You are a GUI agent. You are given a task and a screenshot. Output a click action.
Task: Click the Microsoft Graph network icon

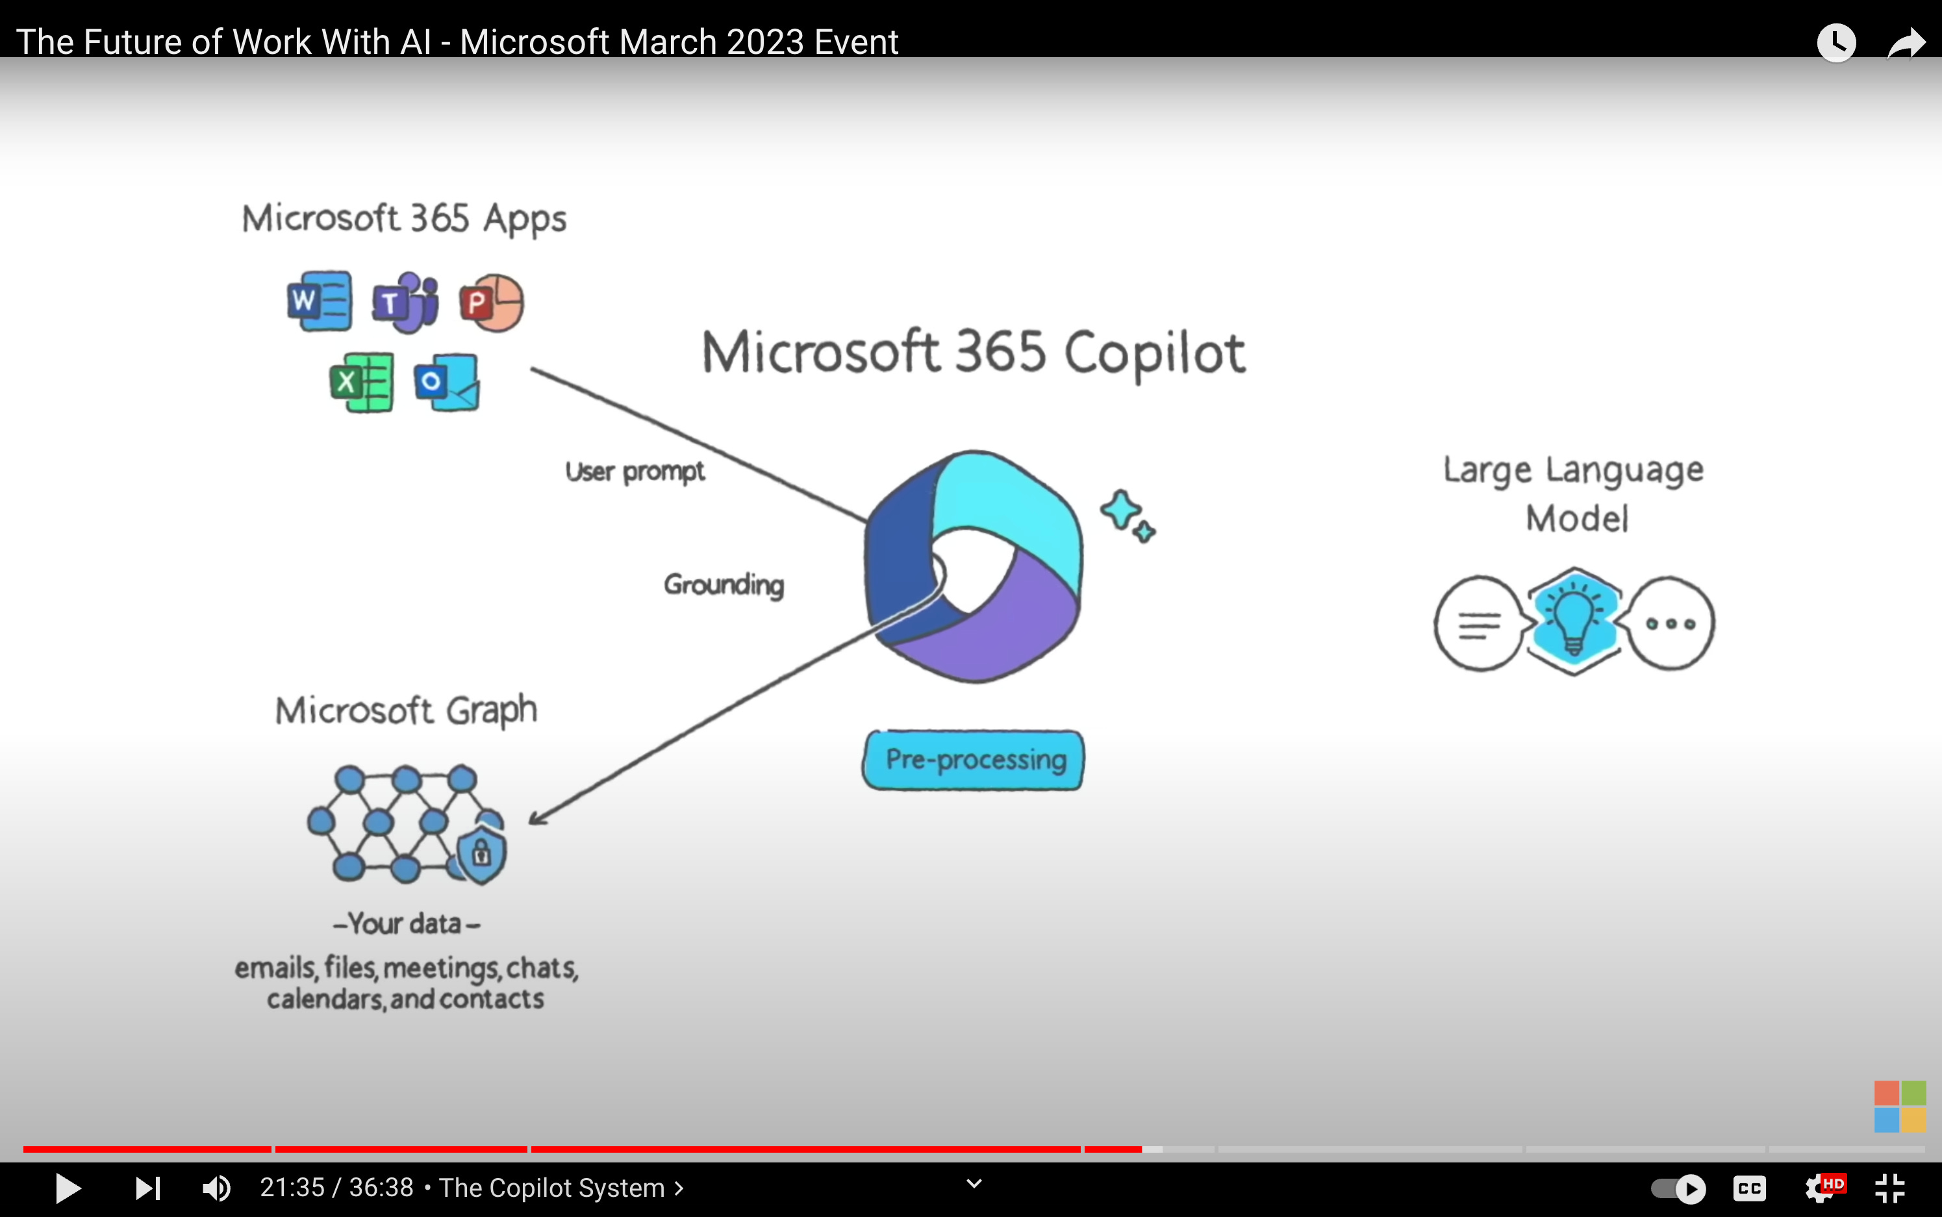(x=407, y=824)
